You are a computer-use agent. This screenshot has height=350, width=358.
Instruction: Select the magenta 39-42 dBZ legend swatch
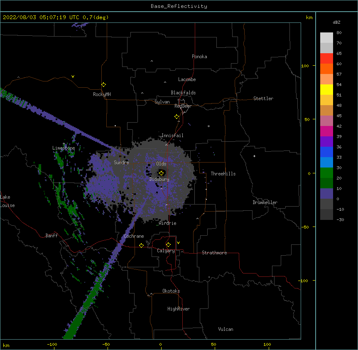click(x=326, y=131)
